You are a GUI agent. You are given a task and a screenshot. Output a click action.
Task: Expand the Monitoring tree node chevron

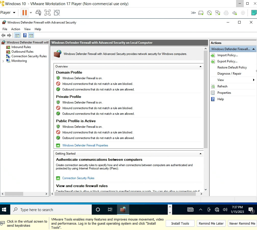click(3, 61)
